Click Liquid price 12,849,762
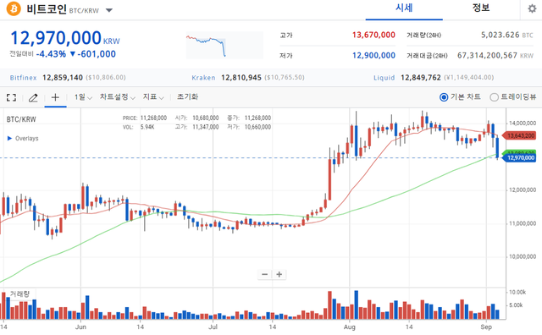 coord(421,78)
